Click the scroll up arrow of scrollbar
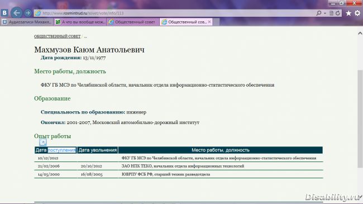 (x=360, y=34)
